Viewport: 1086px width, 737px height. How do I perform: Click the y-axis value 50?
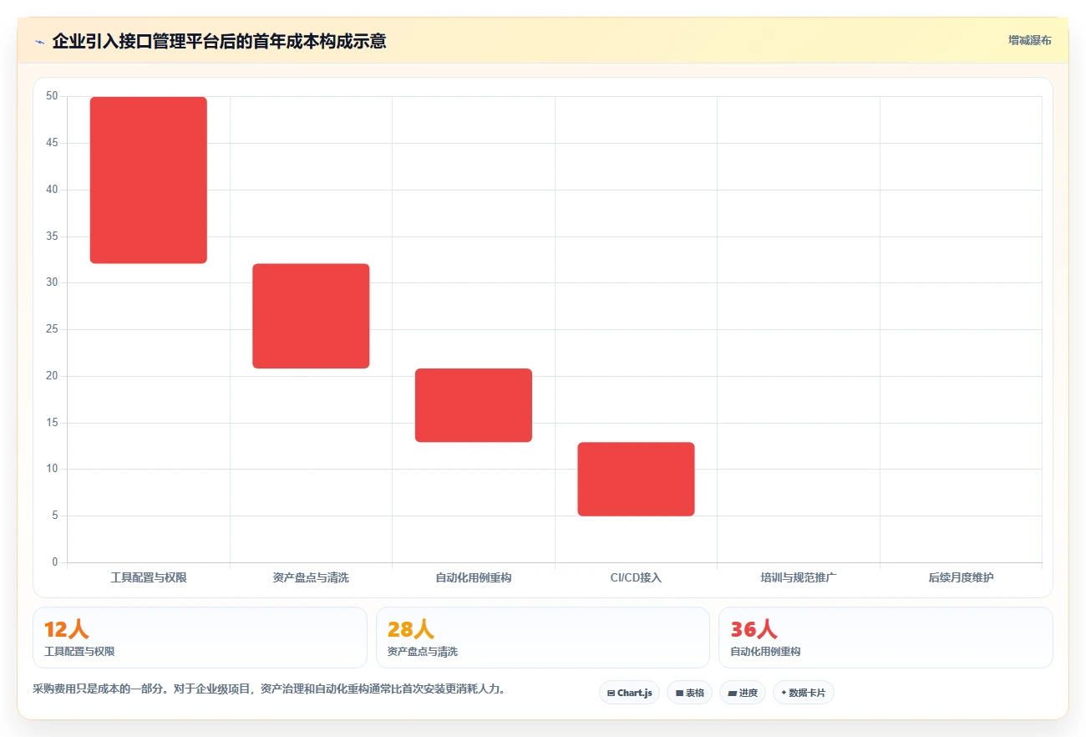click(x=52, y=96)
